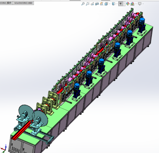Expand the Apply Scene dropdown arrow
Screen dimensions: 159x153
(136, 4)
